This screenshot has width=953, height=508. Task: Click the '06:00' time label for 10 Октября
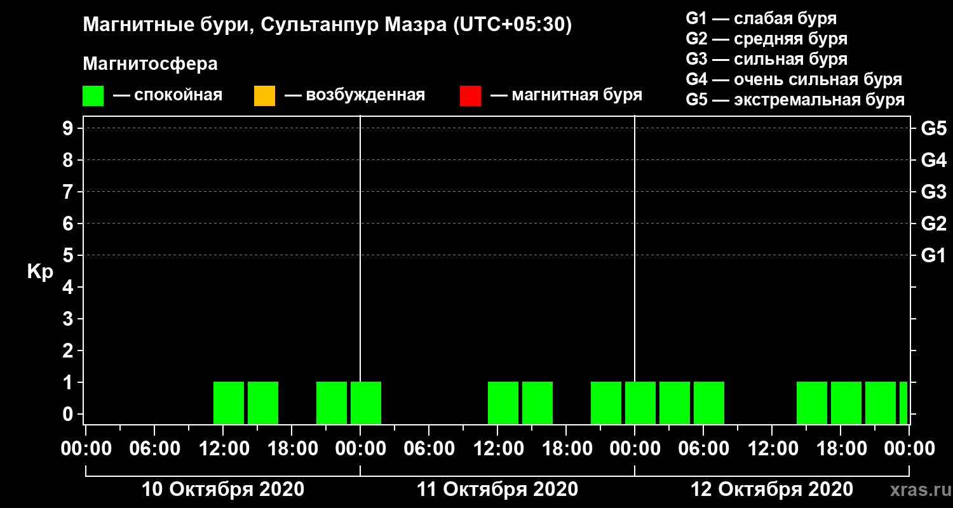click(x=155, y=449)
